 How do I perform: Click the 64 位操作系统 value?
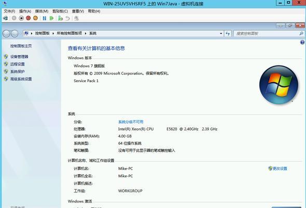point(130,143)
